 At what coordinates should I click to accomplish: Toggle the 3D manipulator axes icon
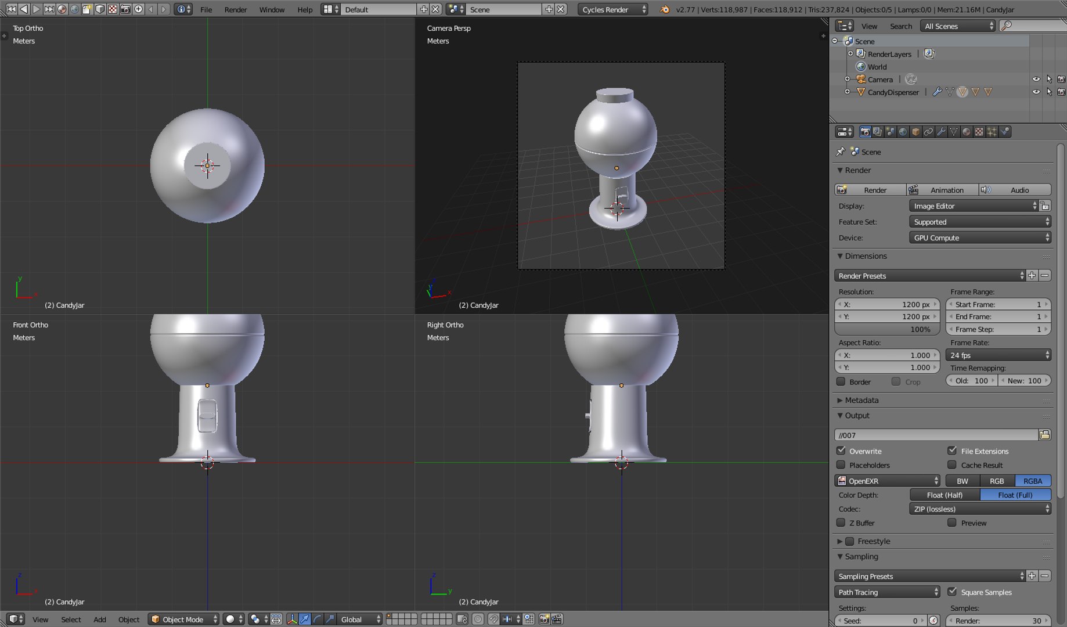pos(292,619)
